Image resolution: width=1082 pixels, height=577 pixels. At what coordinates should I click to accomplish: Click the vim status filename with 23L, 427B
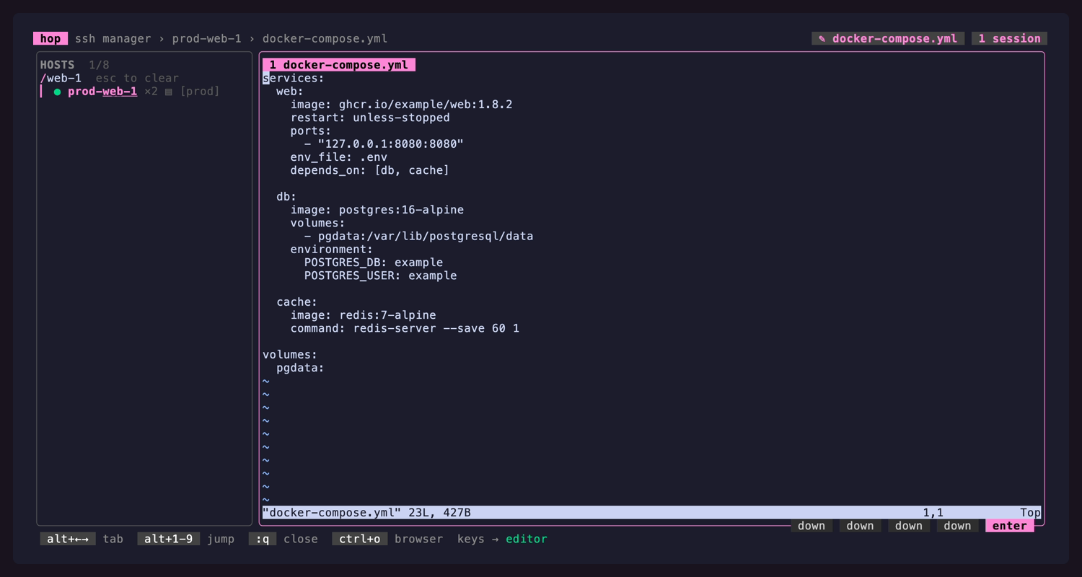(x=366, y=513)
